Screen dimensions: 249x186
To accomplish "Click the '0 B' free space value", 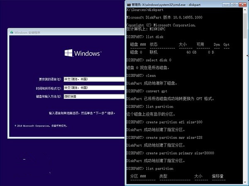I will 211,52.
